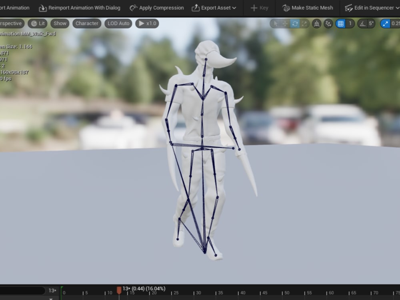Activate the Rotate transform tool
This screenshot has height=300, width=400.
pyautogui.click(x=295, y=24)
